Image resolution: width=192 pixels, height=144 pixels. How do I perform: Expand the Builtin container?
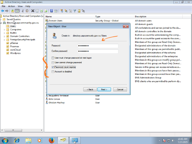4,33
